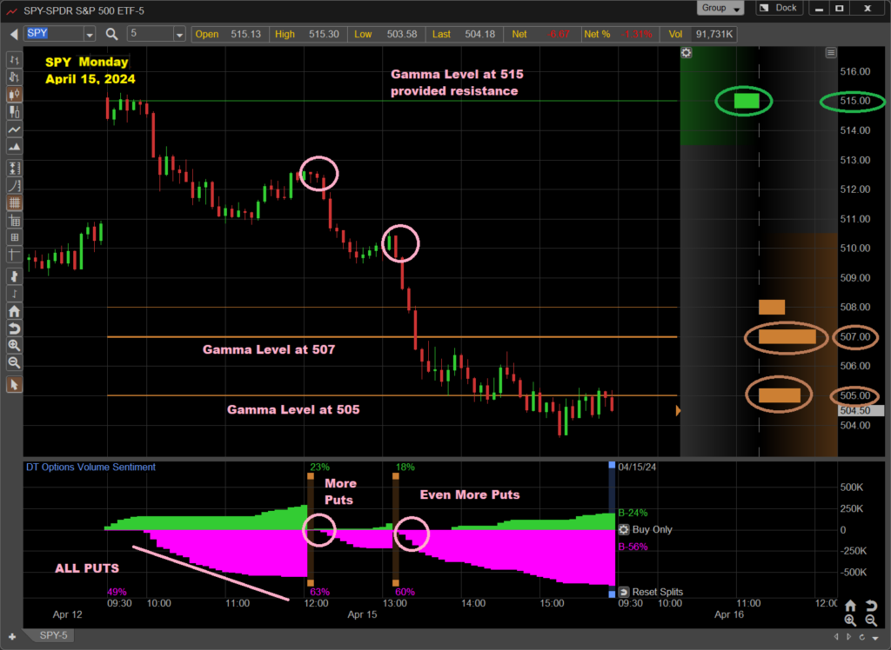Select the candlestick chart type icon
Viewport: 891px width, 650px height.
[x=14, y=95]
